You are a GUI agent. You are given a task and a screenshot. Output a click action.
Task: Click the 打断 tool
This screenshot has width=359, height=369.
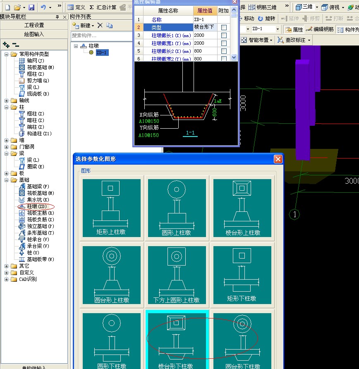tap(335, 18)
